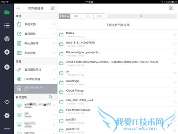Expand UPnP服务器 row chevron
The image size is (178, 134).
[x=54, y=79]
